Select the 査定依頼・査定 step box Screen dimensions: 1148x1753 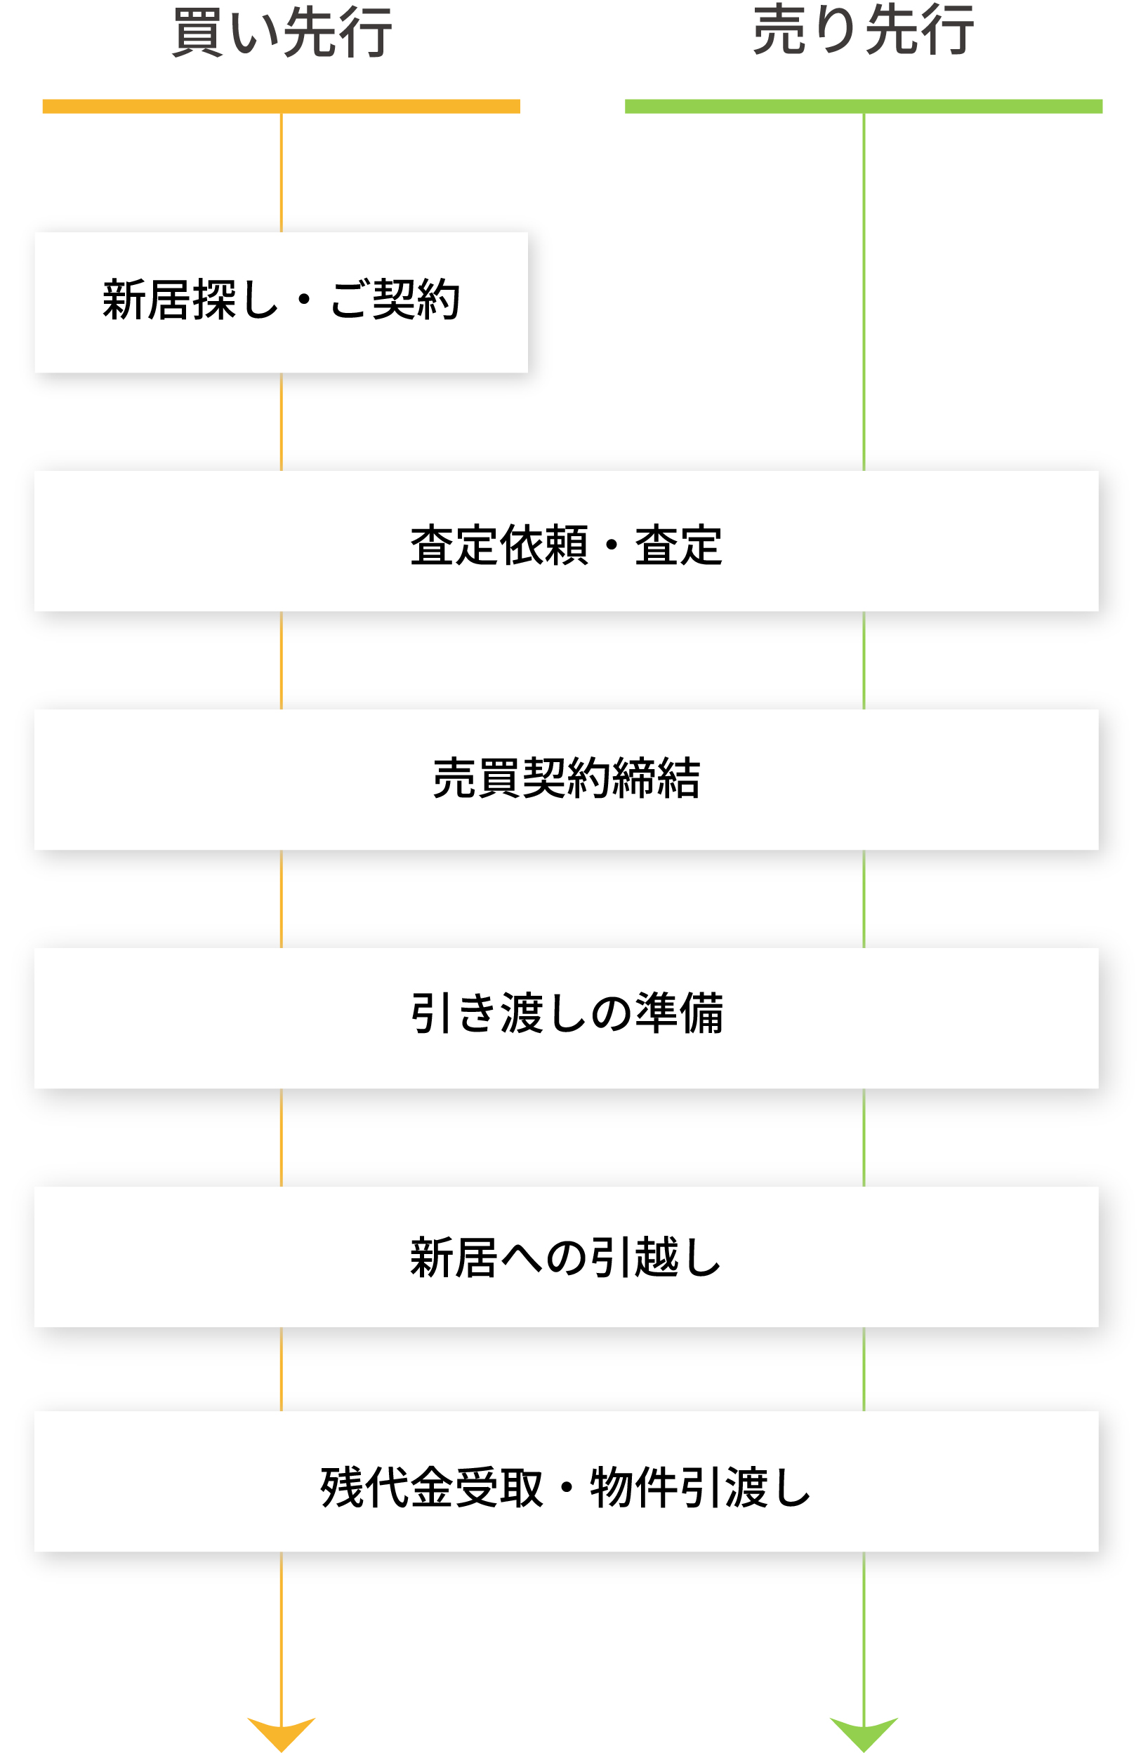pos(567,541)
